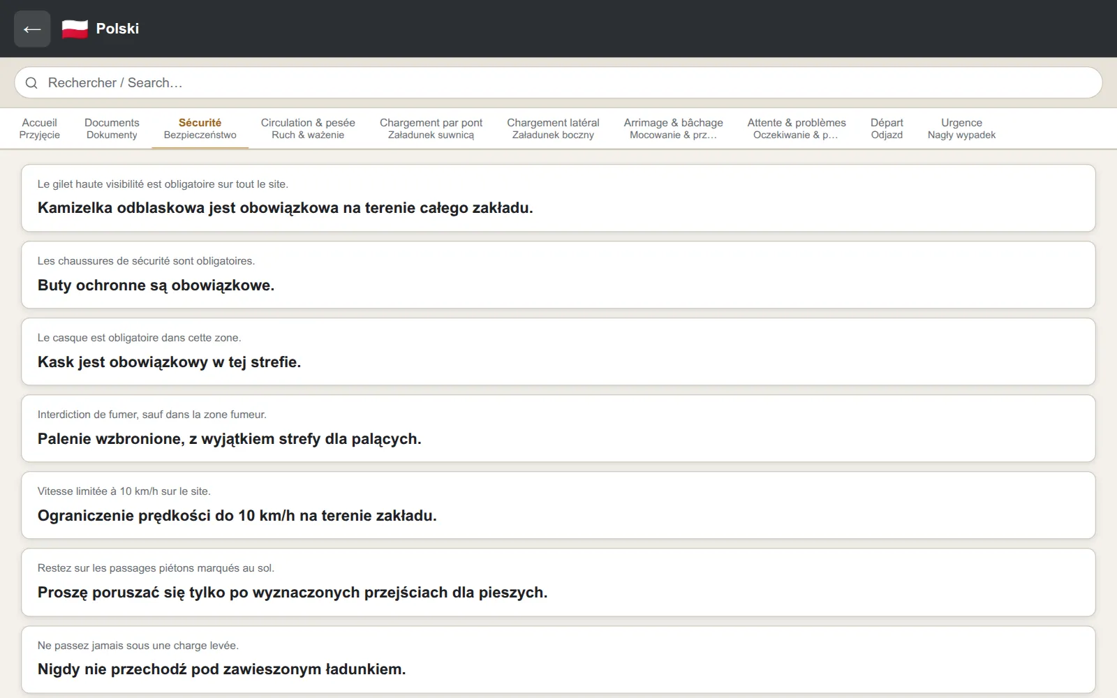This screenshot has height=698, width=1117.
Task: Select the Buty ochronne są obowiązkowe card
Action: tap(558, 275)
